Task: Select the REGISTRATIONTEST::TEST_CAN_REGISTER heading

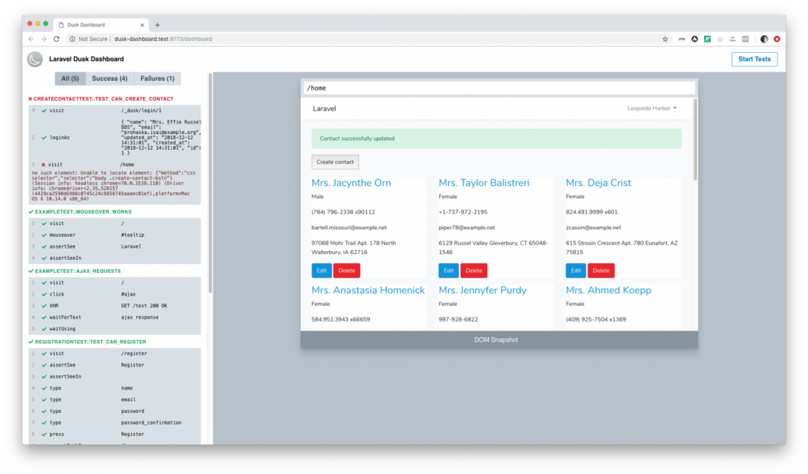Action: [91, 342]
